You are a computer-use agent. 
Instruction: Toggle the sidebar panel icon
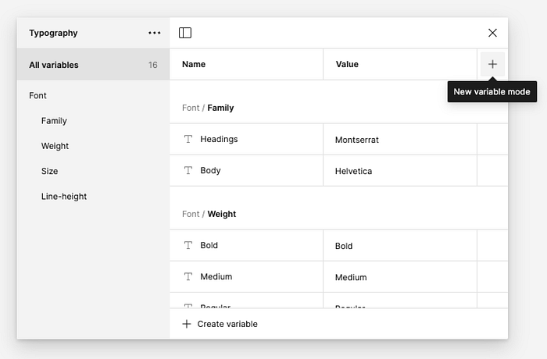click(185, 33)
